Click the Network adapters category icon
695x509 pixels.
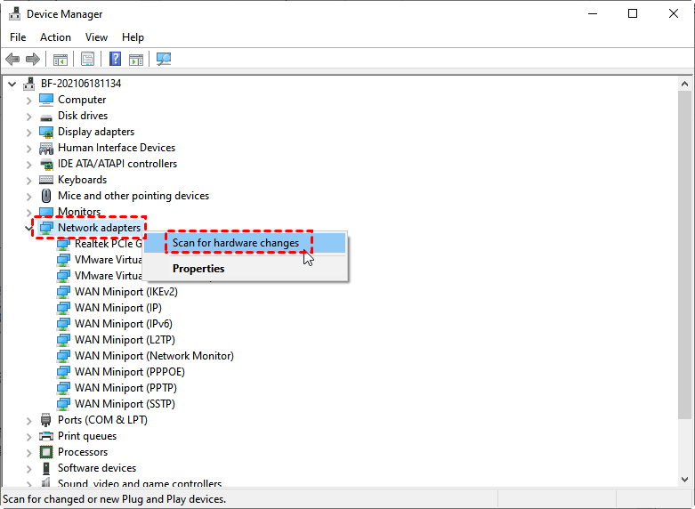(46, 228)
